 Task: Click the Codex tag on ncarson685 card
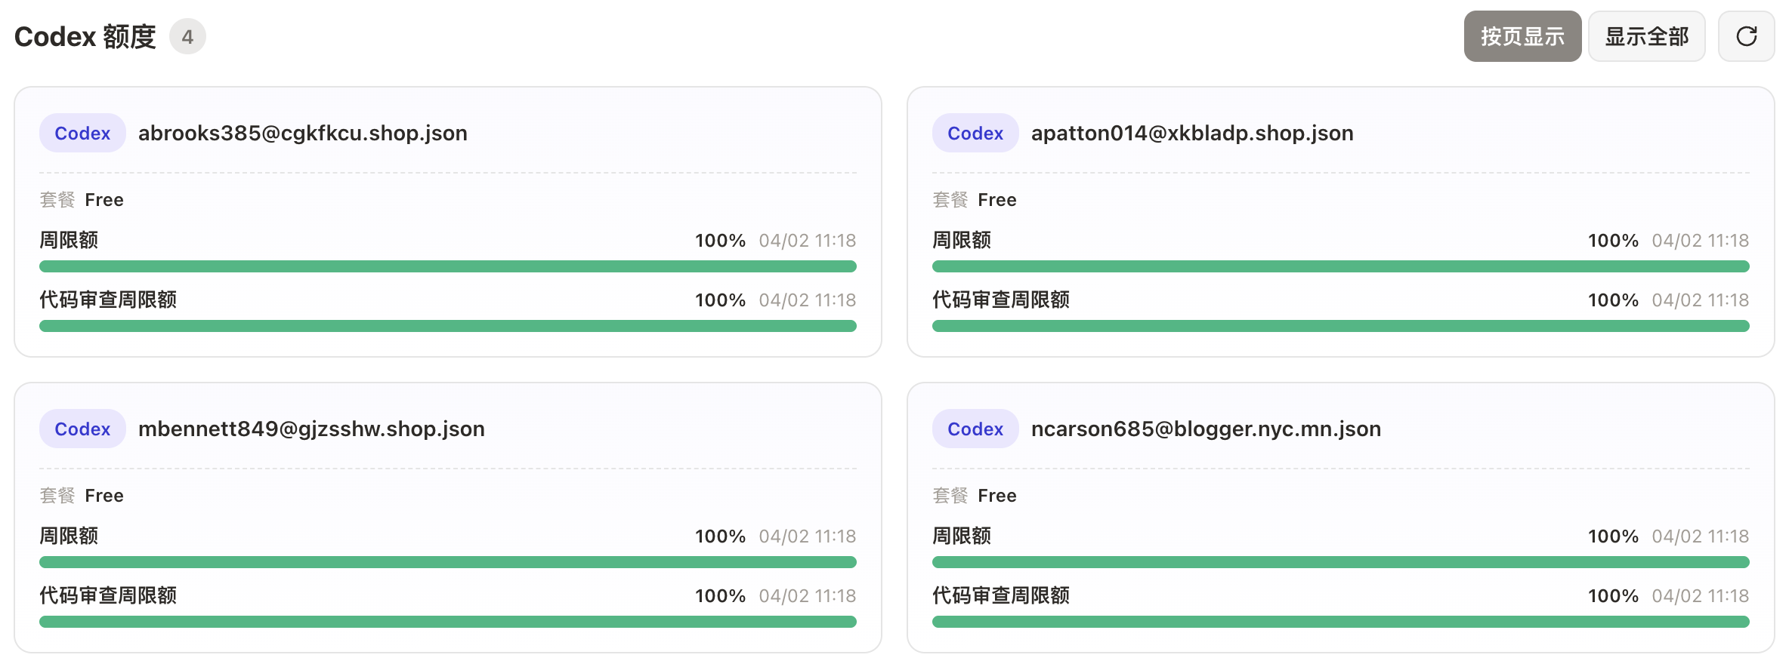click(975, 429)
